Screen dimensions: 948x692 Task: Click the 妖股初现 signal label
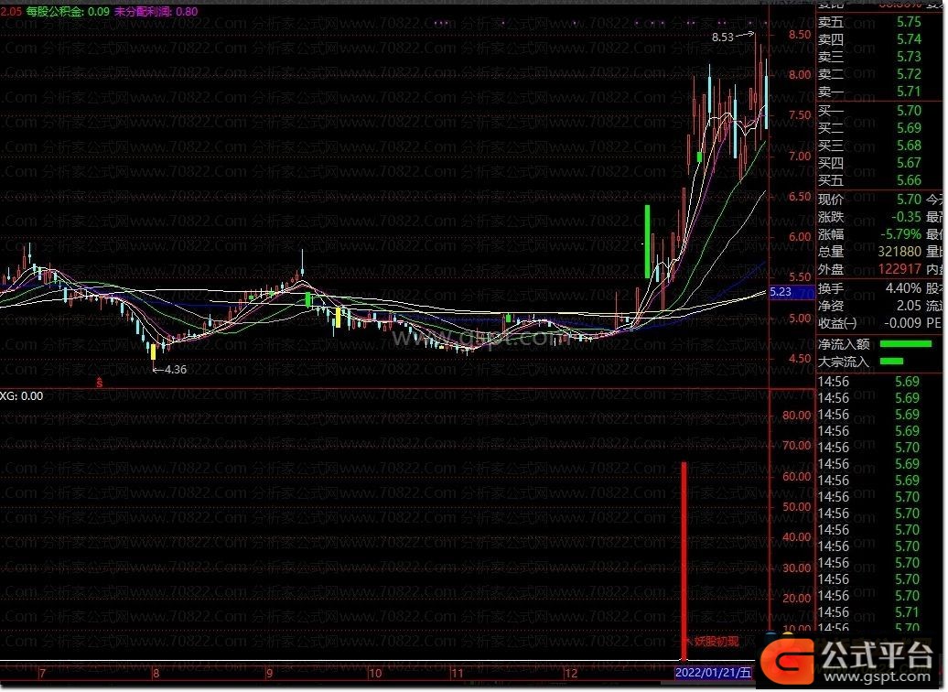click(716, 642)
